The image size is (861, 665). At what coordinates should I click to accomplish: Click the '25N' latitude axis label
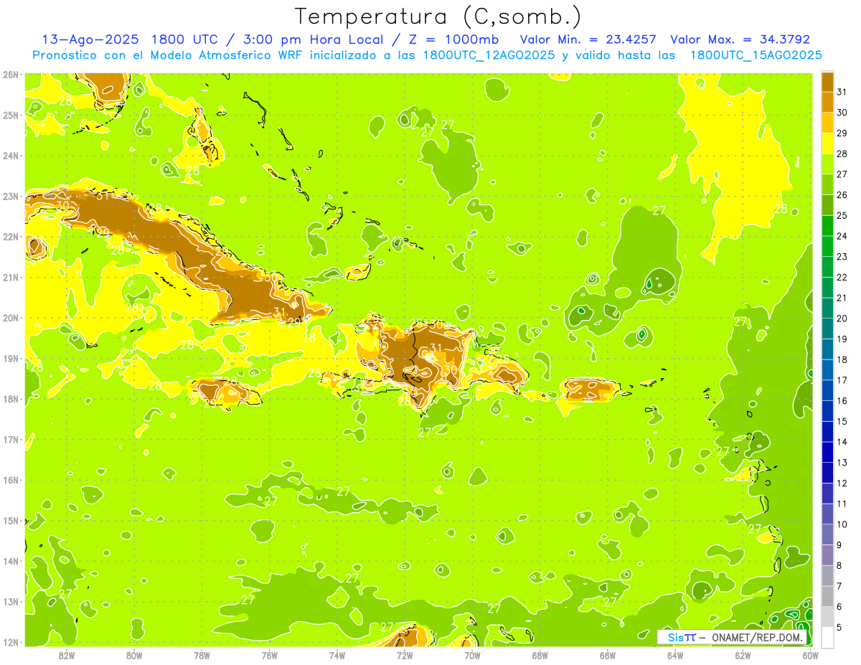(x=11, y=115)
